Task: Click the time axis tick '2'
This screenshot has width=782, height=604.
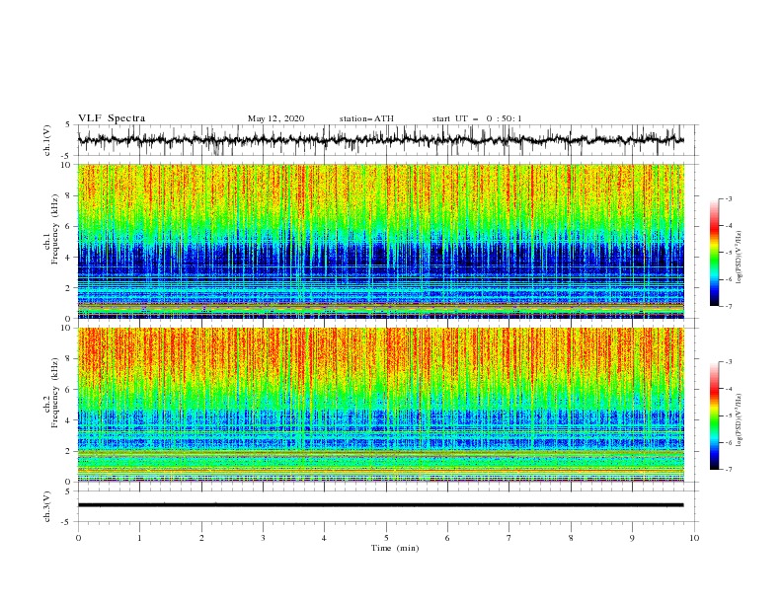Action: 201,538
